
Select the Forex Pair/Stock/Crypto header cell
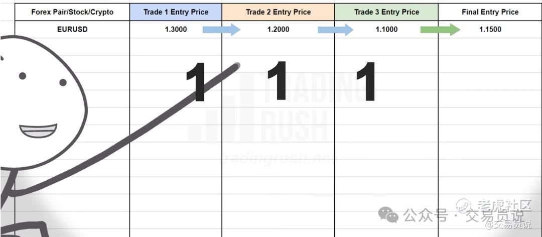tap(72, 12)
